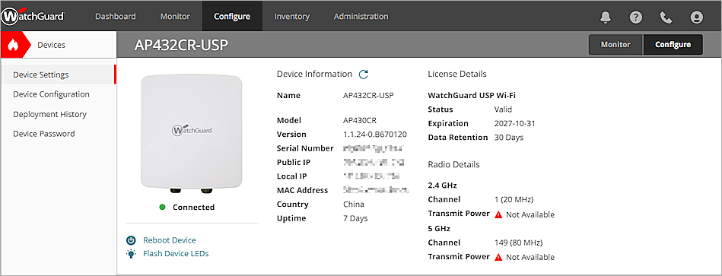Click the 5 GHz transmit power warning icon
The width and height of the screenshot is (722, 276).
pos(498,257)
